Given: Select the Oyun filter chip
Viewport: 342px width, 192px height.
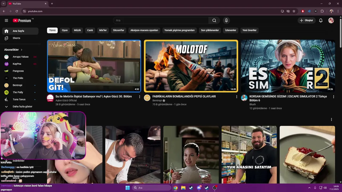Looking at the screenshot, I should coord(65,30).
